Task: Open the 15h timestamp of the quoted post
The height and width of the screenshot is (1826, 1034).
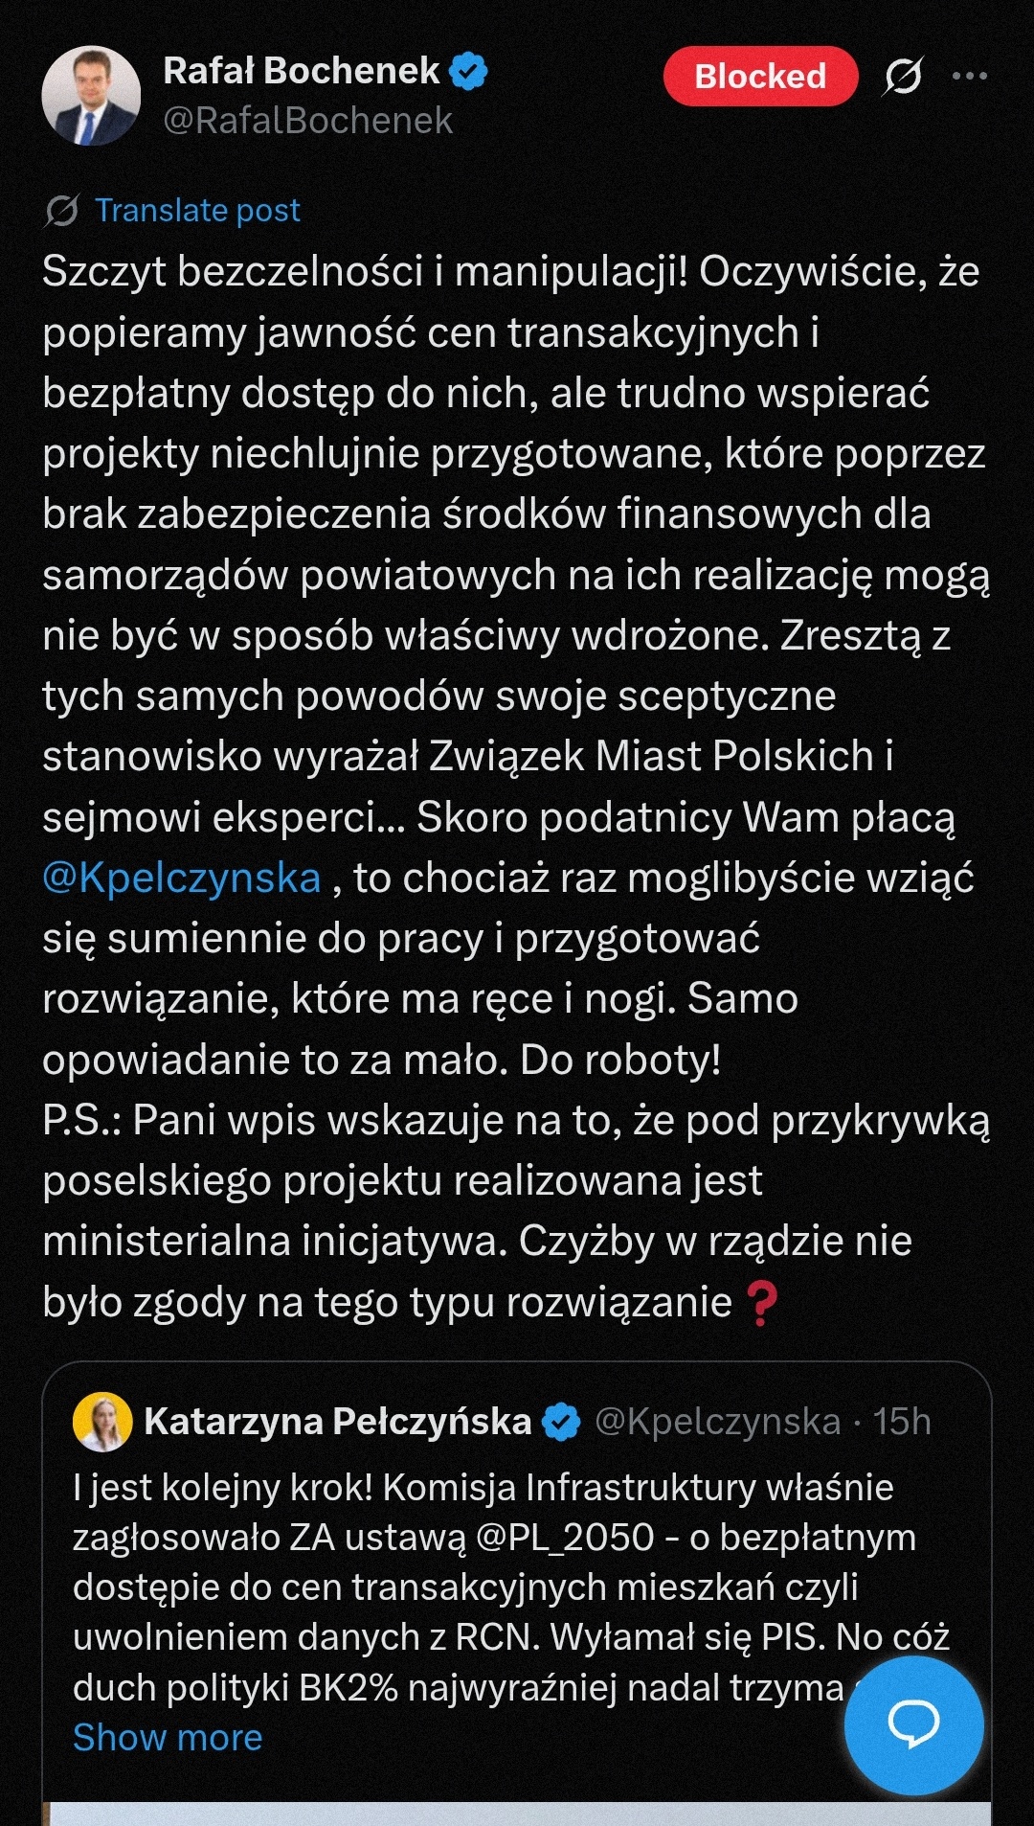Action: [903, 1422]
